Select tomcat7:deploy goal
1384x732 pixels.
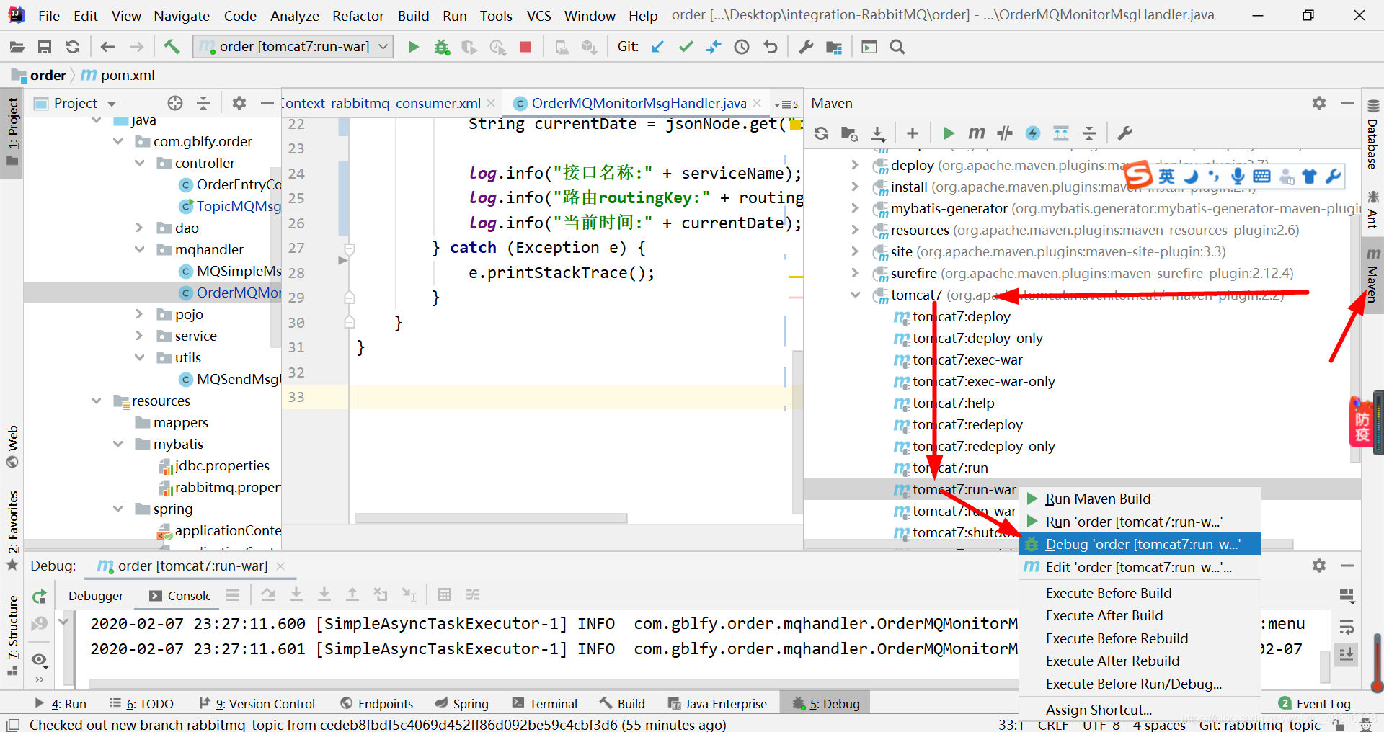click(x=961, y=316)
